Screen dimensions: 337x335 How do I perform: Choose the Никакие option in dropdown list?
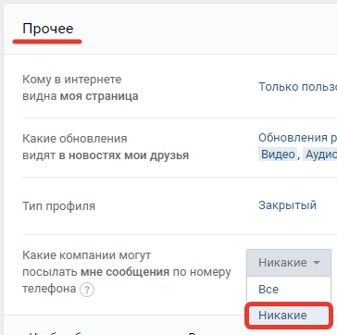pyautogui.click(x=289, y=316)
